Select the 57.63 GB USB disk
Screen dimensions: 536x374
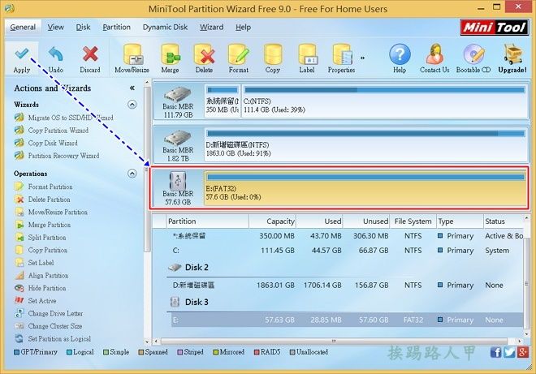[178, 188]
